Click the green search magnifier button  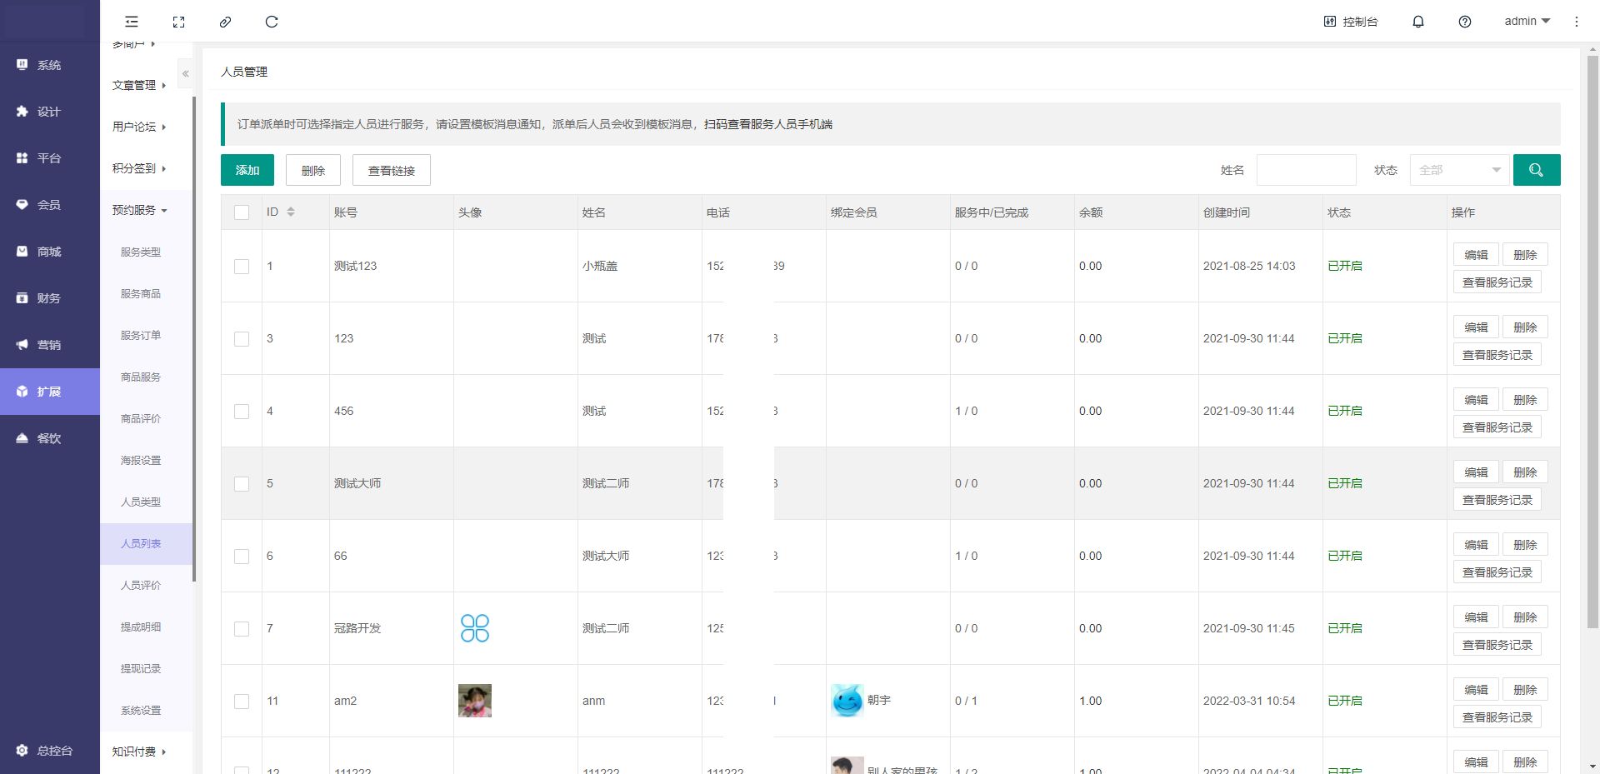(1536, 170)
